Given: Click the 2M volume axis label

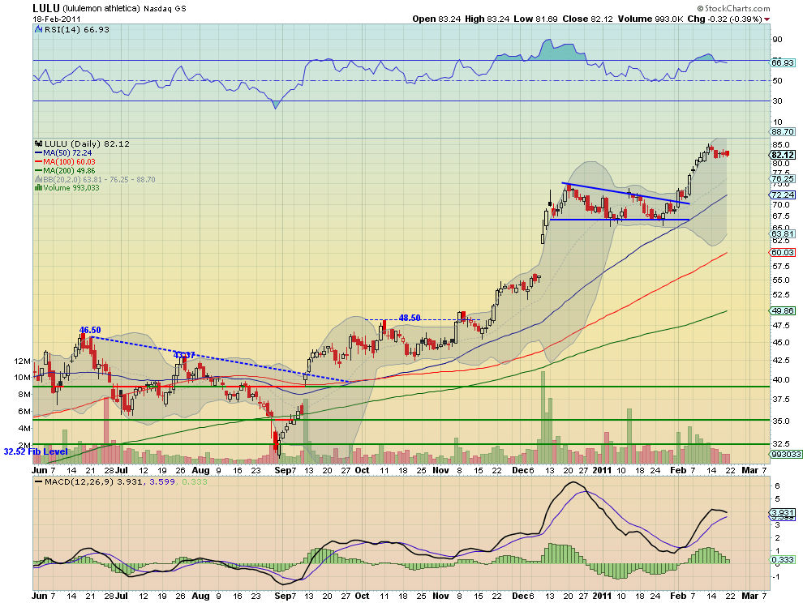Looking at the screenshot, I should [x=24, y=445].
